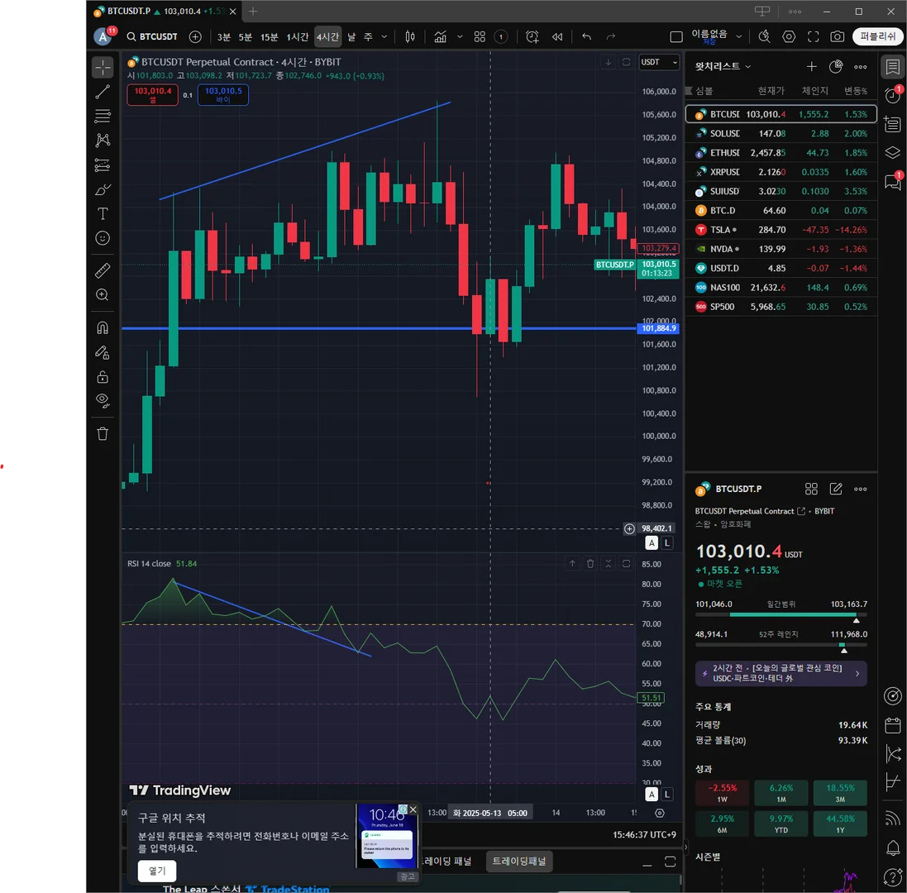Open the candlestick chart type selector

[x=410, y=37]
